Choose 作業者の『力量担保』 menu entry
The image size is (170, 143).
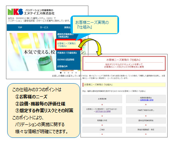67,53
